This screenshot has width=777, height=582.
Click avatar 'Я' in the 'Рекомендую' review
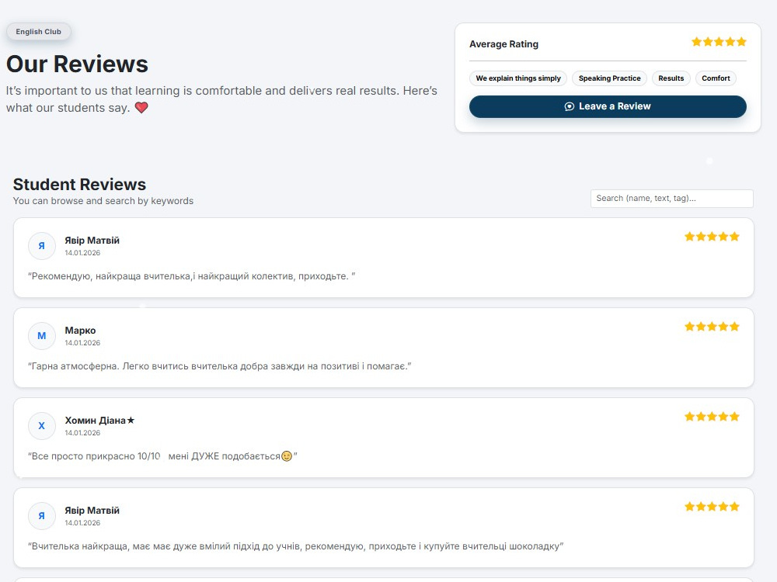[x=42, y=246]
